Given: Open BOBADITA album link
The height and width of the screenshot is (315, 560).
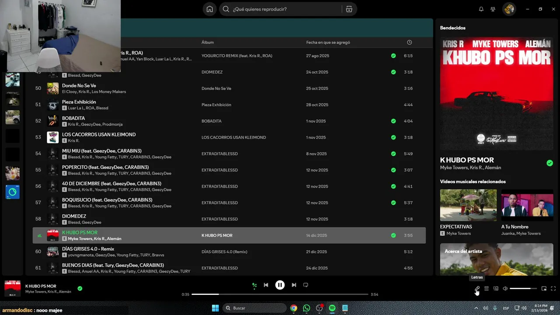Looking at the screenshot, I should (x=211, y=121).
